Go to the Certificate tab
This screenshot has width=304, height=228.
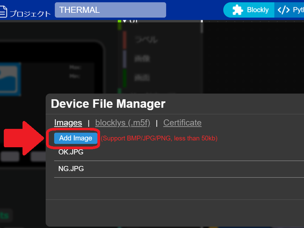(182, 123)
